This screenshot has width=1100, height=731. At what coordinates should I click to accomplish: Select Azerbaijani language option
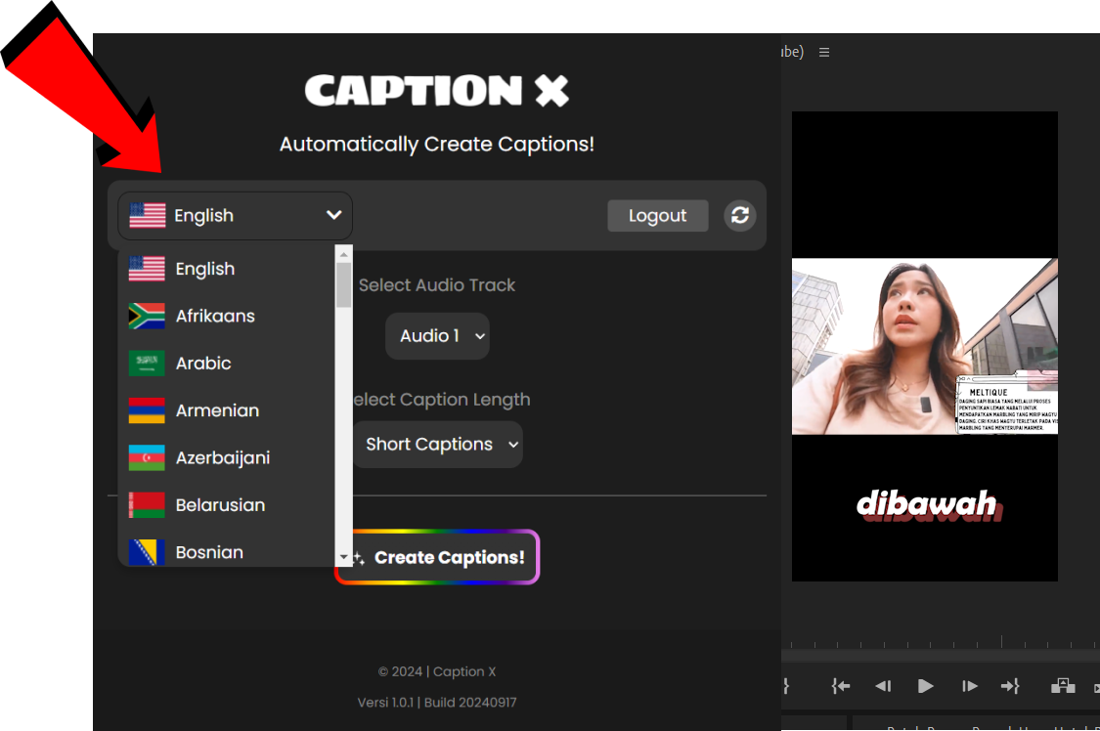222,458
